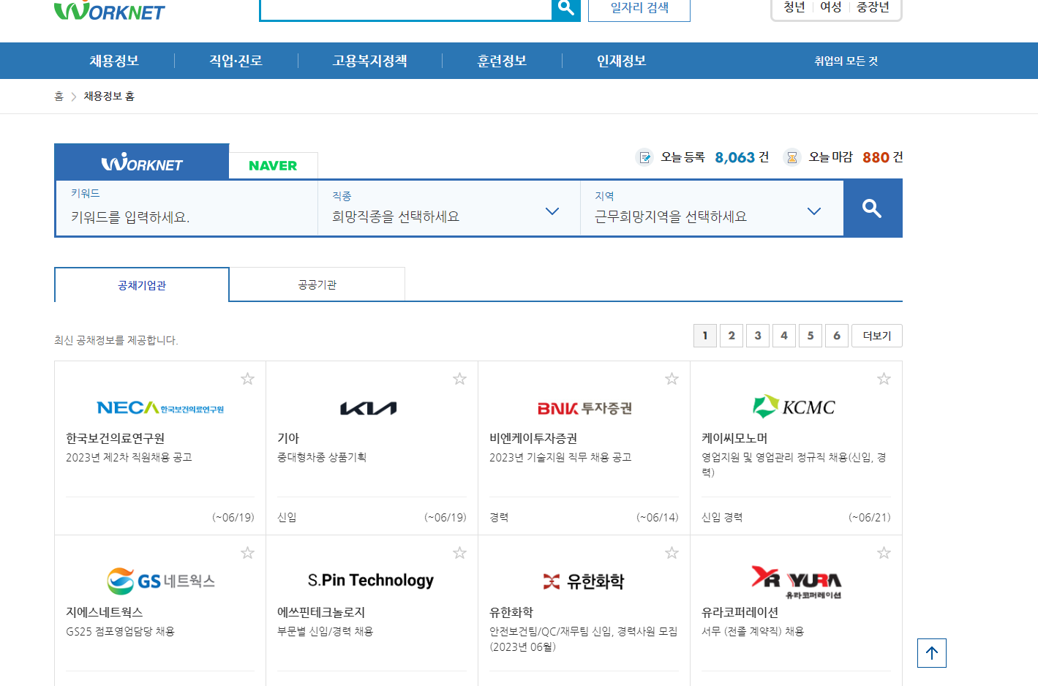
Task: Click the today-registered clipboard icon
Action: pos(644,157)
